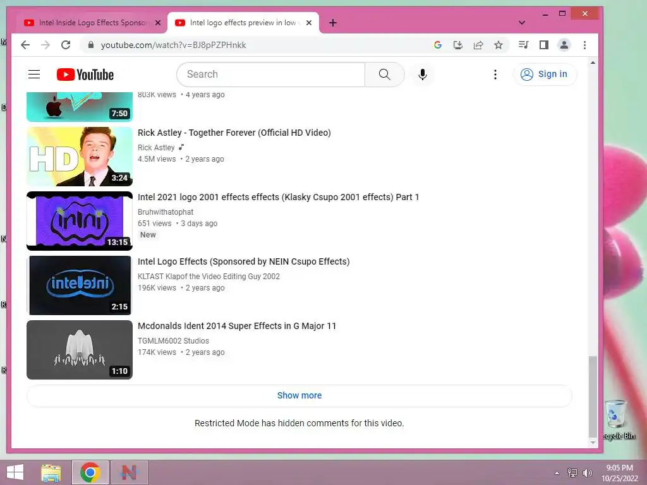Click '196K views' text
Screen dimensions: 647x485
pyautogui.click(x=157, y=288)
